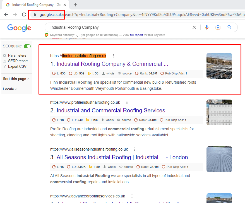Open thumbnail image of All Seasons result
This screenshot has width=245, height=203.
[x=219, y=159]
